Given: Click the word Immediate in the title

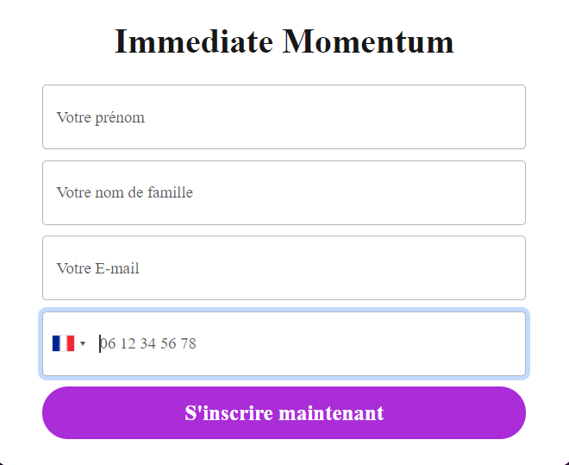Looking at the screenshot, I should point(193,41).
